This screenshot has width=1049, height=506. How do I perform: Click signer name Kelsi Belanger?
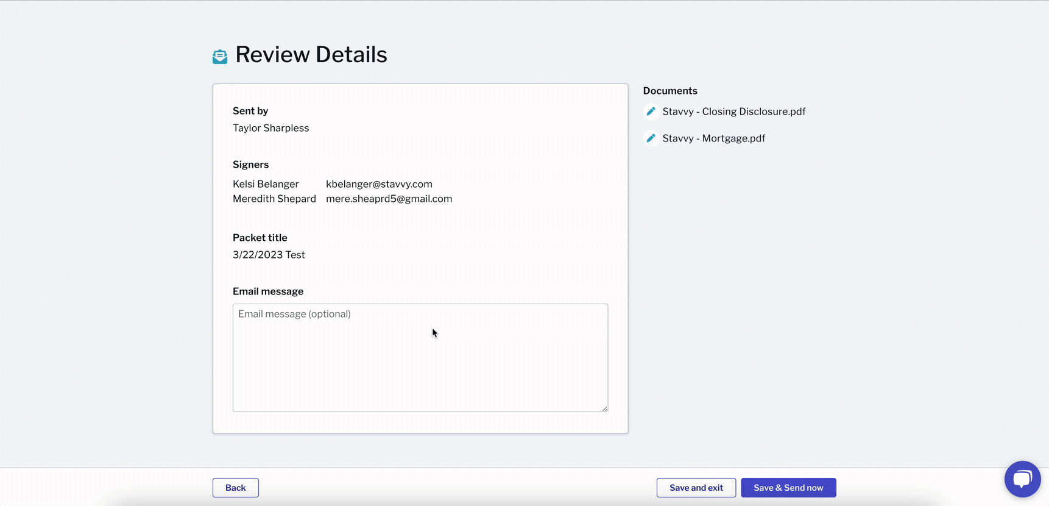[266, 184]
